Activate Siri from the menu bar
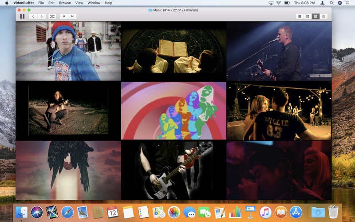This screenshot has width=355, height=222. [339, 3]
